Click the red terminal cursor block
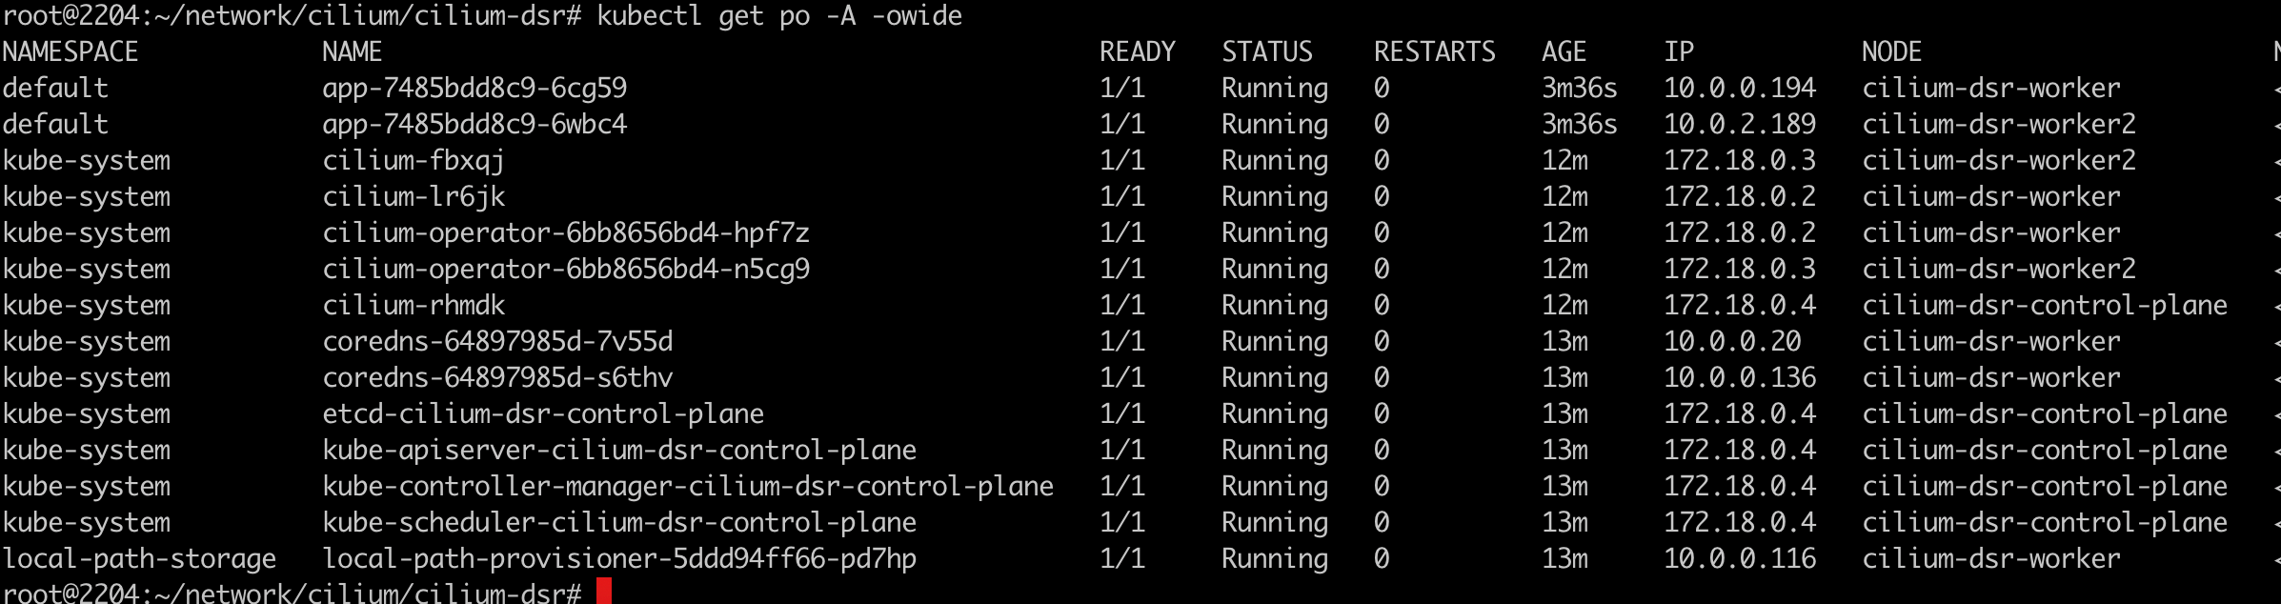Image resolution: width=2281 pixels, height=604 pixels. pyautogui.click(x=603, y=591)
